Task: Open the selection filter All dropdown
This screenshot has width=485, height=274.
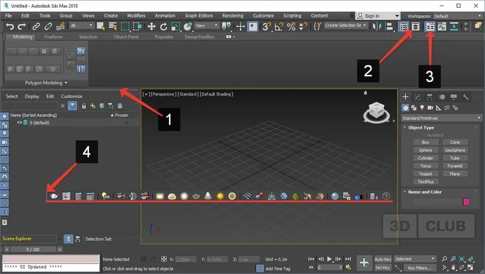Action: [x=82, y=26]
